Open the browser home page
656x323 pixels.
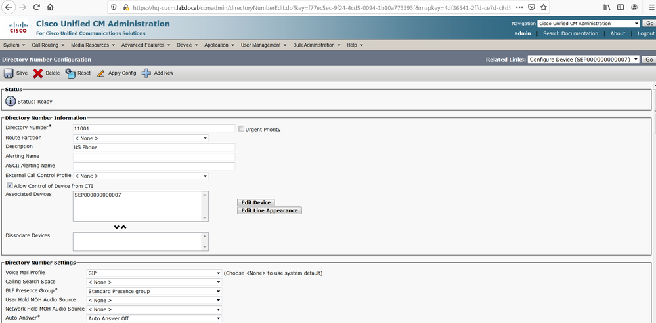point(50,7)
